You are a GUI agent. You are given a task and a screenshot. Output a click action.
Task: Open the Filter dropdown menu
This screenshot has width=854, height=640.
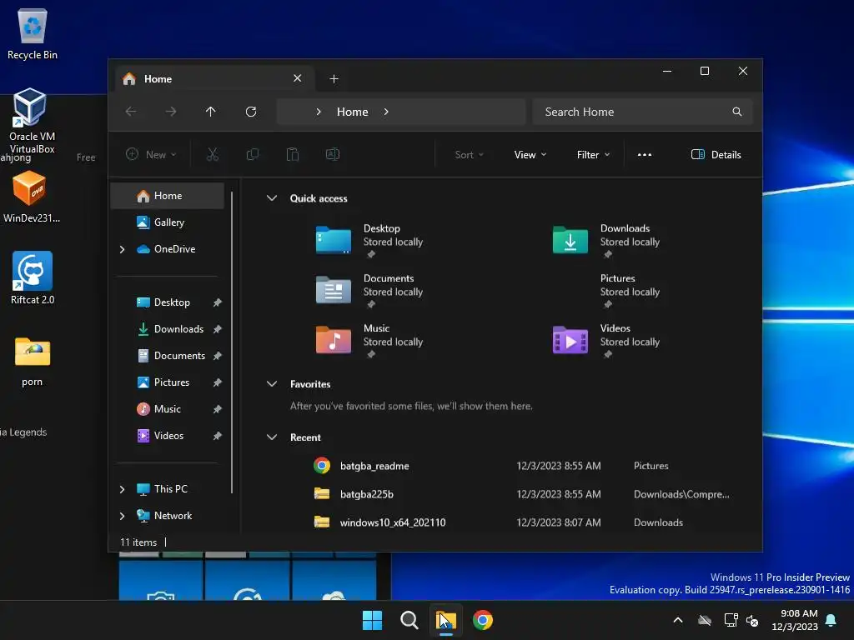point(593,154)
